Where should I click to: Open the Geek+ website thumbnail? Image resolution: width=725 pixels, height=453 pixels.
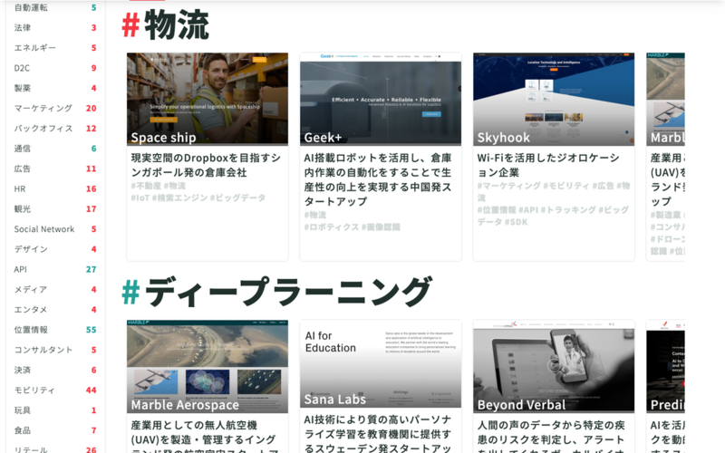(x=381, y=99)
